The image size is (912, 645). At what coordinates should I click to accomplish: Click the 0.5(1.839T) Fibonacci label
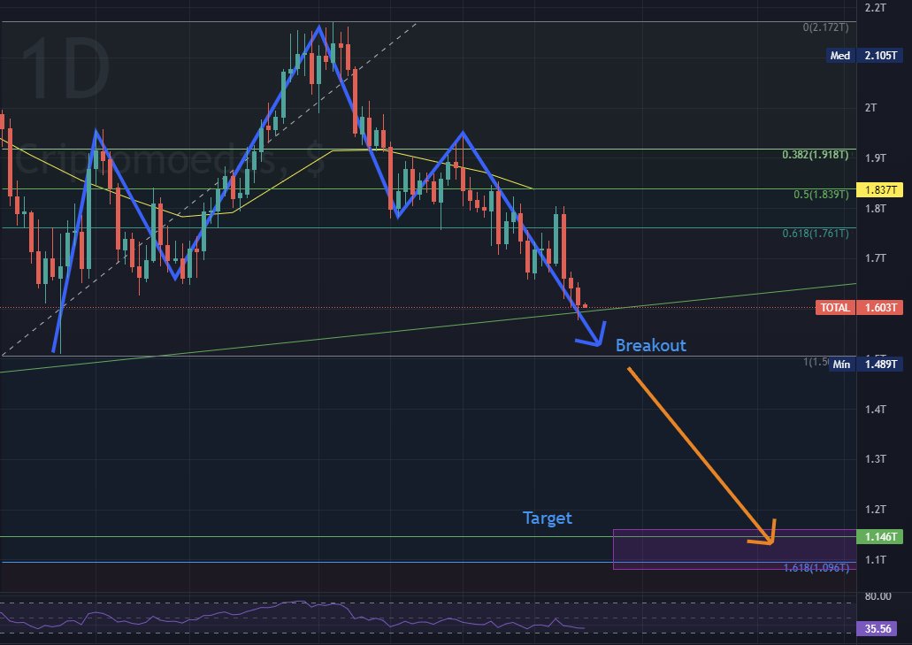(x=821, y=195)
